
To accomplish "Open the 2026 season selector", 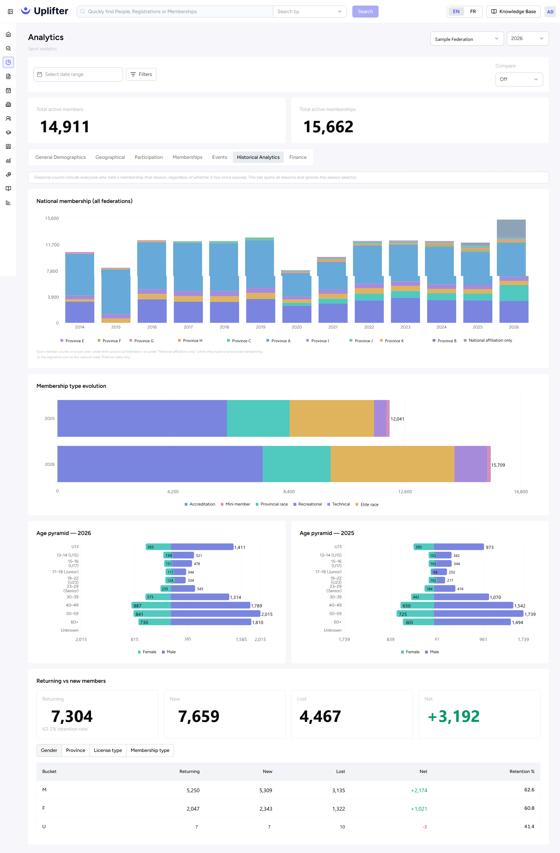I will pyautogui.click(x=527, y=38).
